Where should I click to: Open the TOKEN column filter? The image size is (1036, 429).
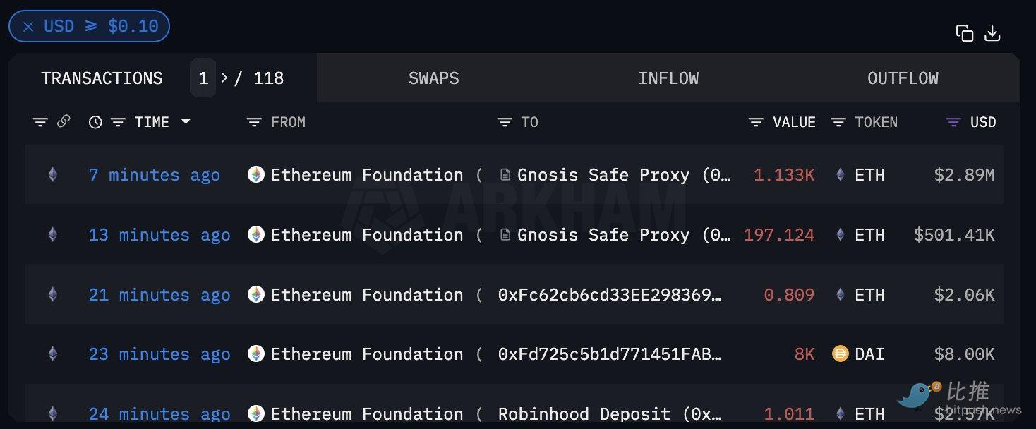point(838,122)
